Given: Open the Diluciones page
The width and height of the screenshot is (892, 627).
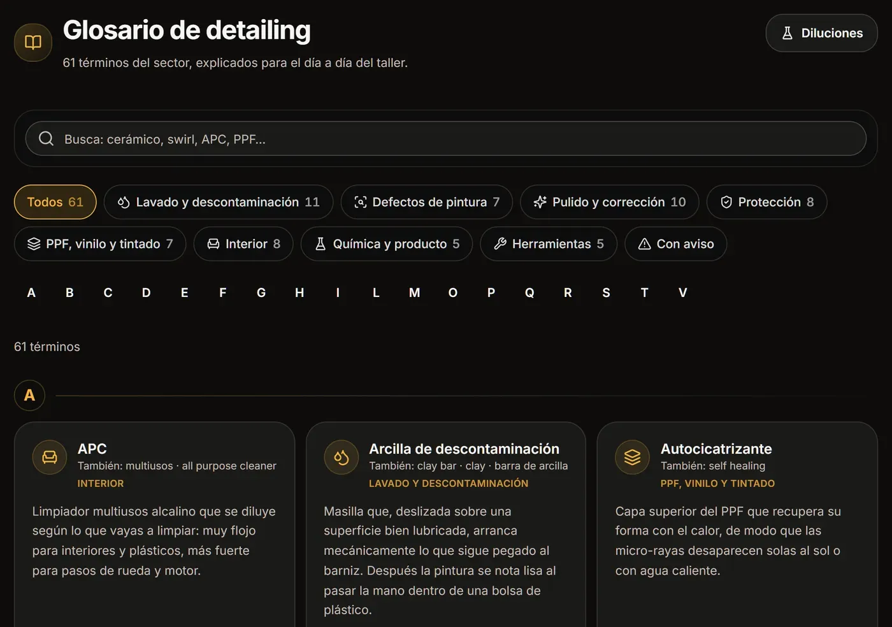Looking at the screenshot, I should pyautogui.click(x=821, y=33).
